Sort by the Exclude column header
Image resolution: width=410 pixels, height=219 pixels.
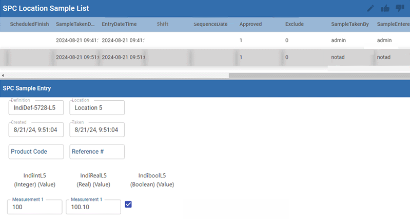tap(295, 24)
